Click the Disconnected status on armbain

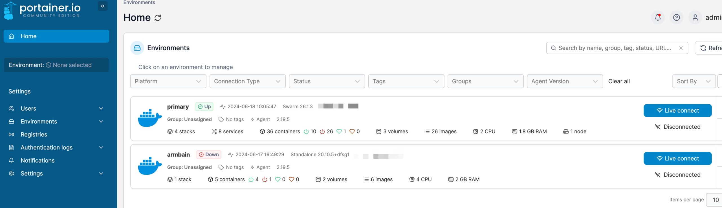tap(677, 175)
